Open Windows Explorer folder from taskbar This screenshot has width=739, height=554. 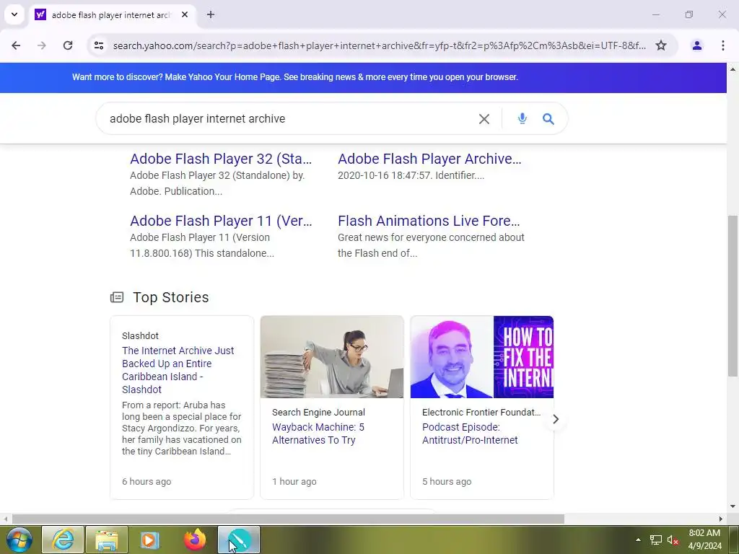tap(107, 540)
